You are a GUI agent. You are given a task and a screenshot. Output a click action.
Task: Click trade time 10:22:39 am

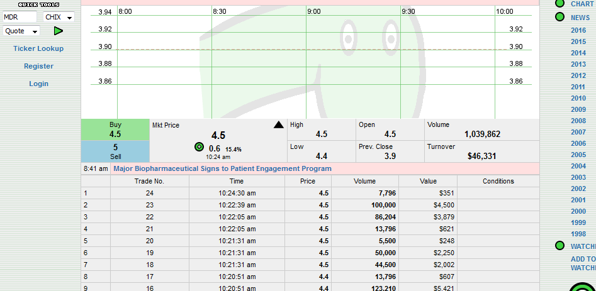237,206
